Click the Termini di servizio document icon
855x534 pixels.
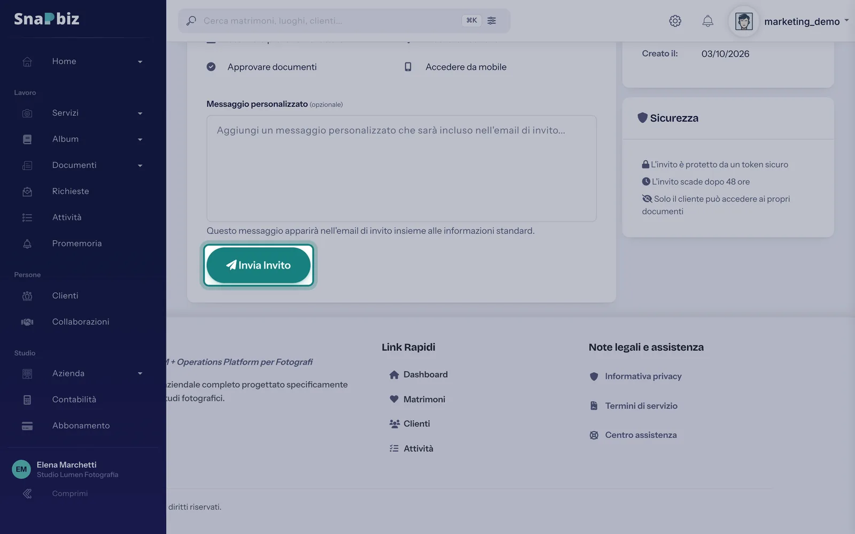594,406
